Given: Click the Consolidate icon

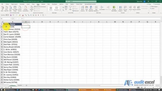Looking at the screenshot, I should 102,8.
